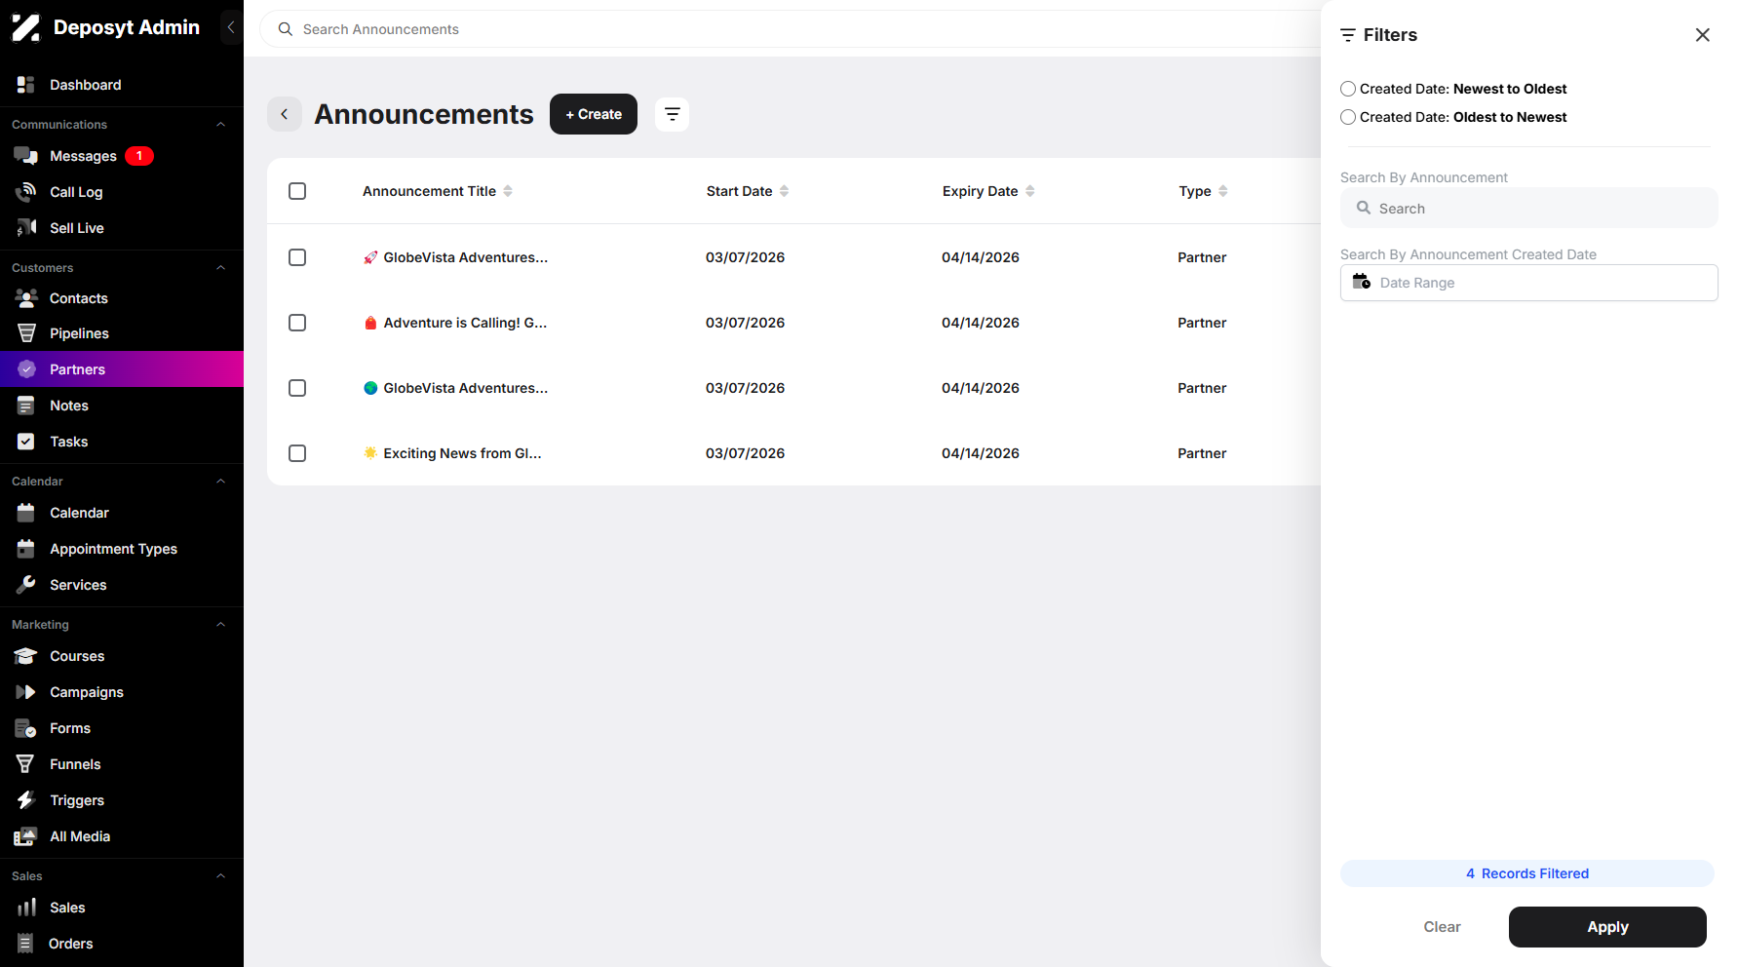The height and width of the screenshot is (967, 1738).
Task: Sort by Announcement Title arrows
Action: click(508, 191)
